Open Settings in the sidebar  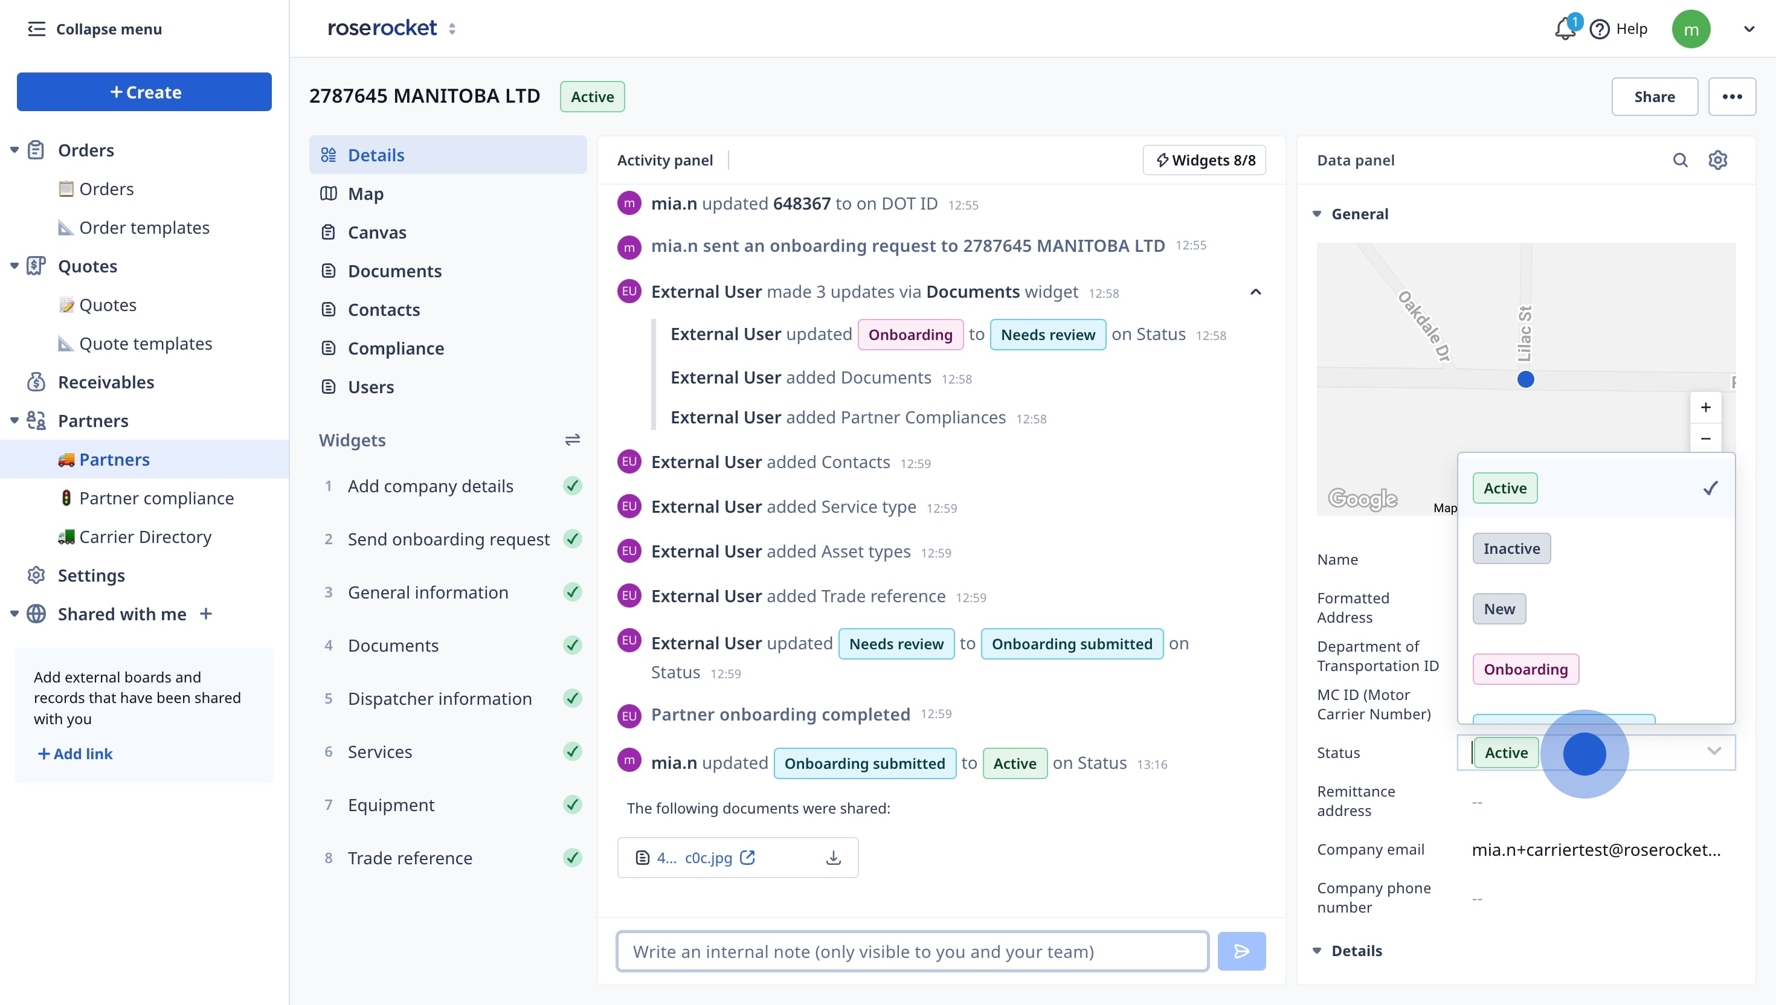[x=91, y=575]
